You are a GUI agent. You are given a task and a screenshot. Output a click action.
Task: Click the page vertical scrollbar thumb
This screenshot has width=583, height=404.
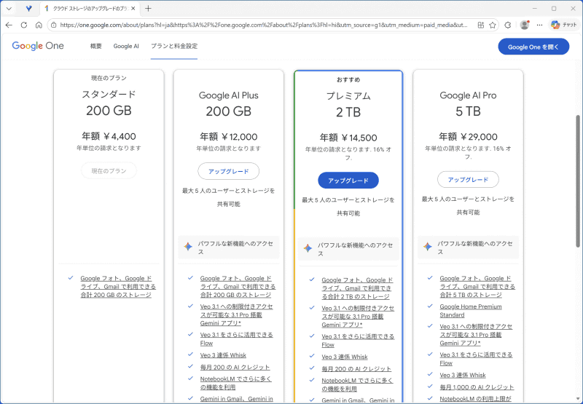[x=578, y=181]
